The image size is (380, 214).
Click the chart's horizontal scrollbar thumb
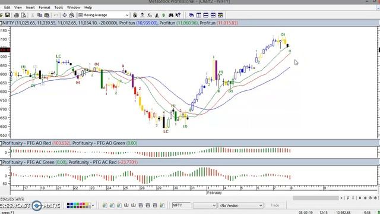coord(315,198)
